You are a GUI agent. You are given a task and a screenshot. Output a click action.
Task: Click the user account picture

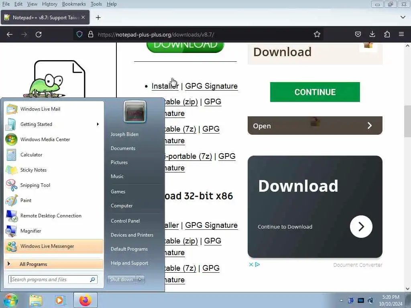(135, 111)
